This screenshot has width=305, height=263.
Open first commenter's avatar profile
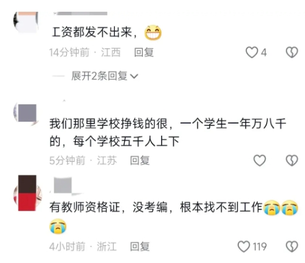(x=26, y=22)
